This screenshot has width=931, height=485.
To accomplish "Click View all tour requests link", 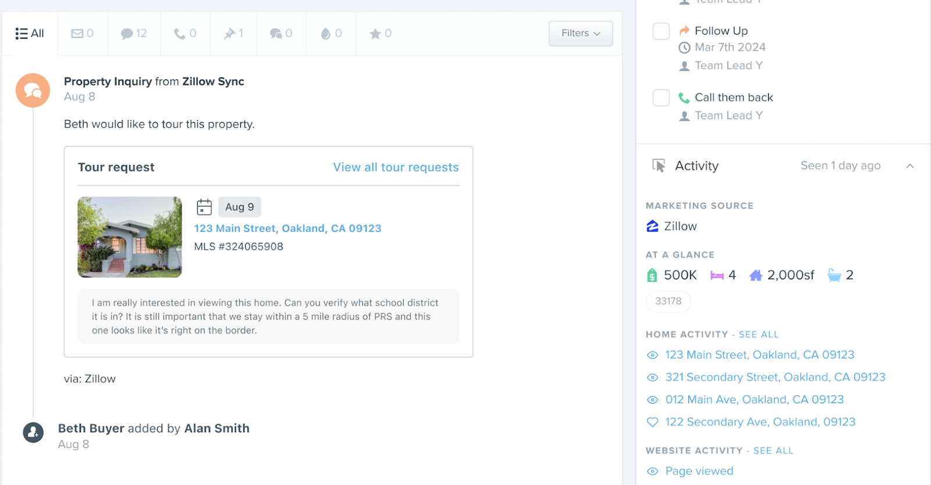I will [396, 167].
